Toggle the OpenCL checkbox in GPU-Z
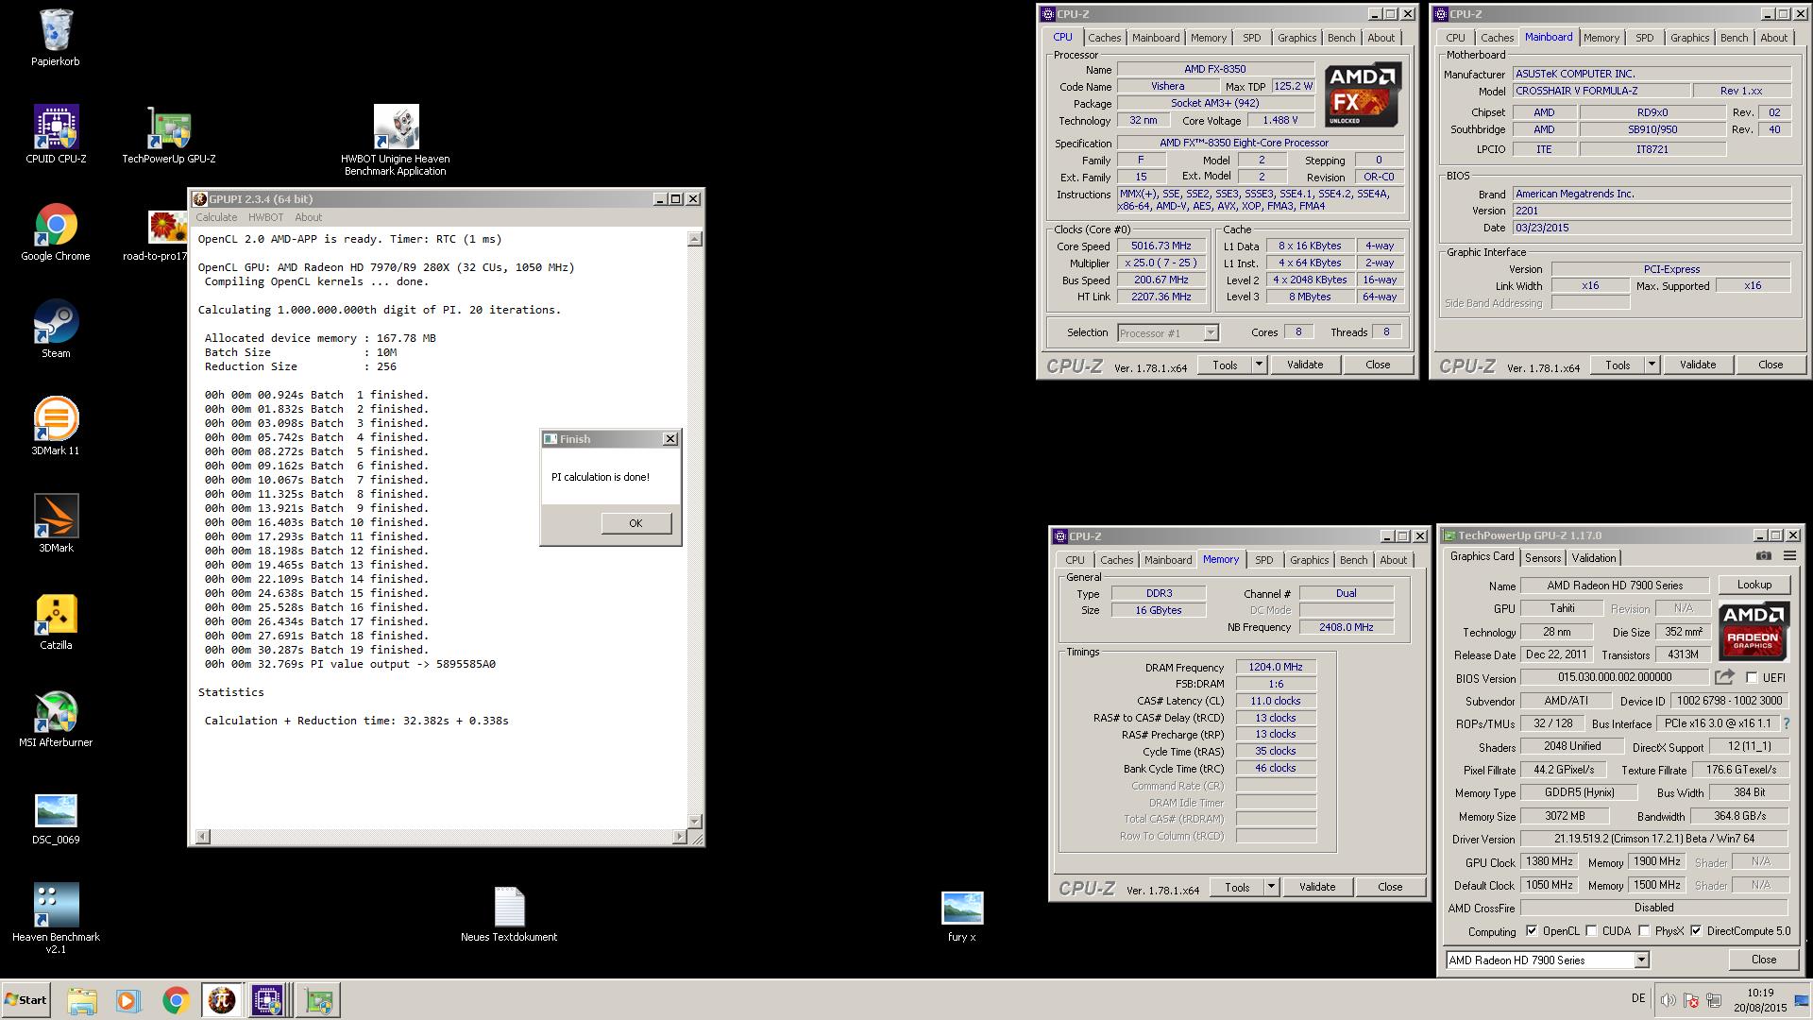Viewport: 1813px width, 1020px height. (x=1531, y=931)
